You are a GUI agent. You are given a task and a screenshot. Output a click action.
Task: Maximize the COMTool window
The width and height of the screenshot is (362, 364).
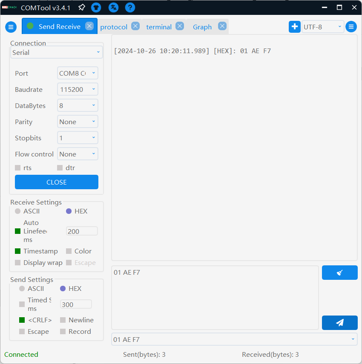point(339,8)
